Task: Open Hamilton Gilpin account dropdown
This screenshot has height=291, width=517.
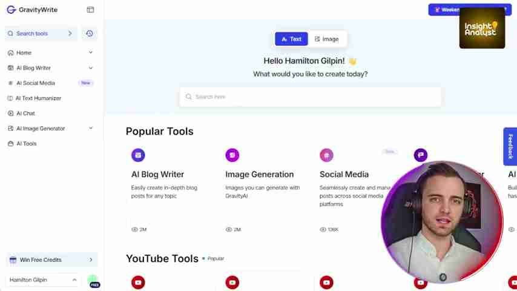Action: 42,279
